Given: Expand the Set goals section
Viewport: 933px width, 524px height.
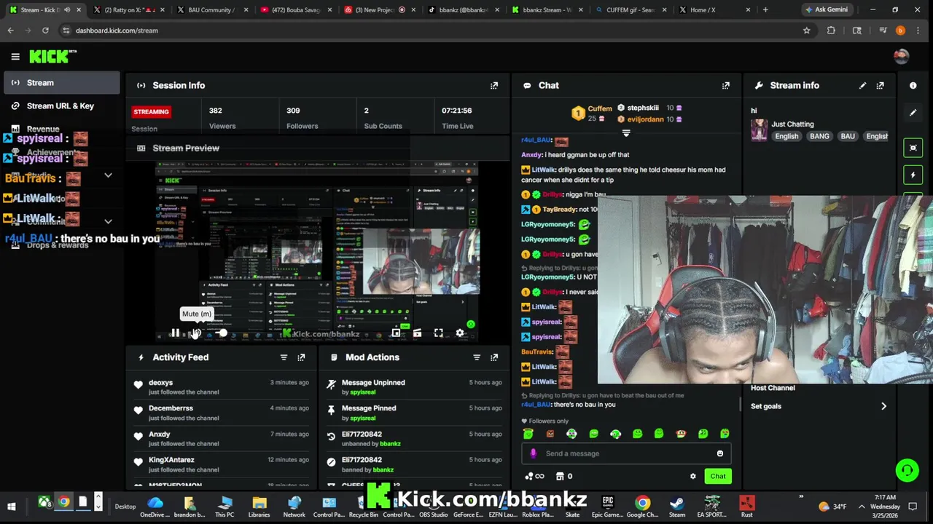Looking at the screenshot, I should pos(819,406).
